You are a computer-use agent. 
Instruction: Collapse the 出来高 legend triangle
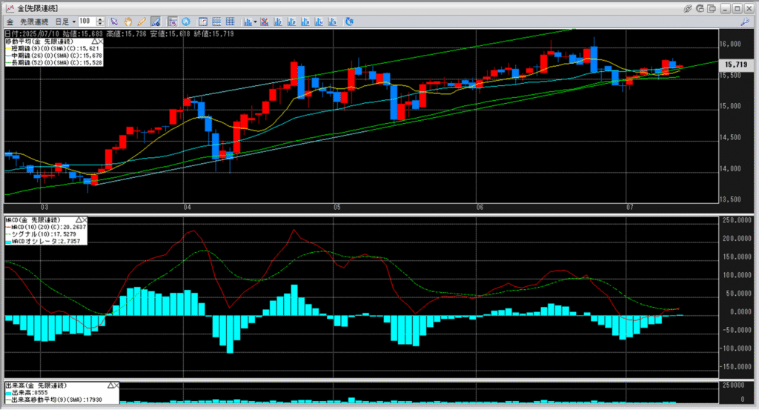[x=110, y=386]
